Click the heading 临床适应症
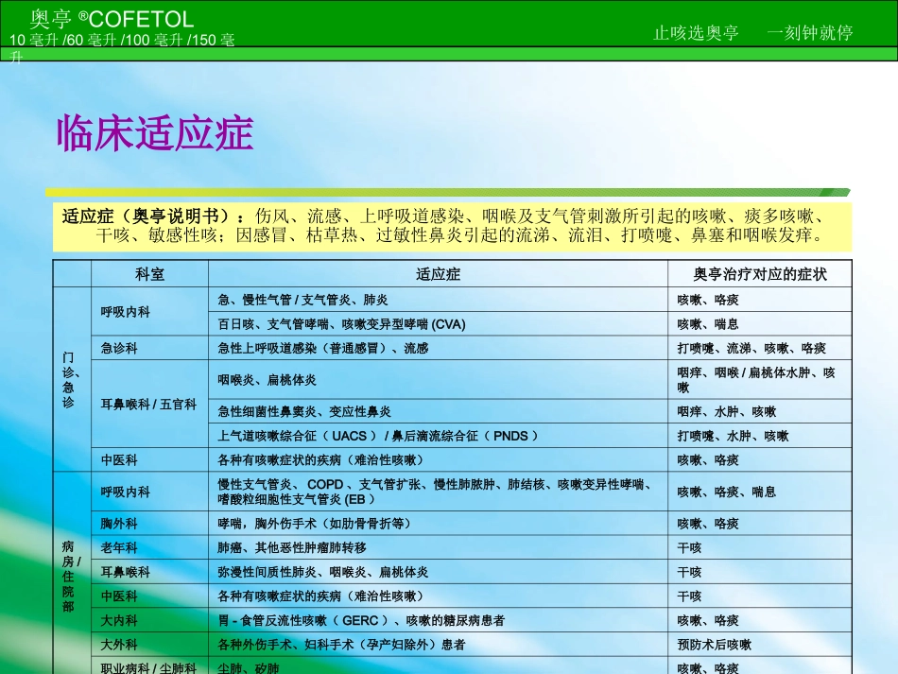 pyautogui.click(x=155, y=133)
